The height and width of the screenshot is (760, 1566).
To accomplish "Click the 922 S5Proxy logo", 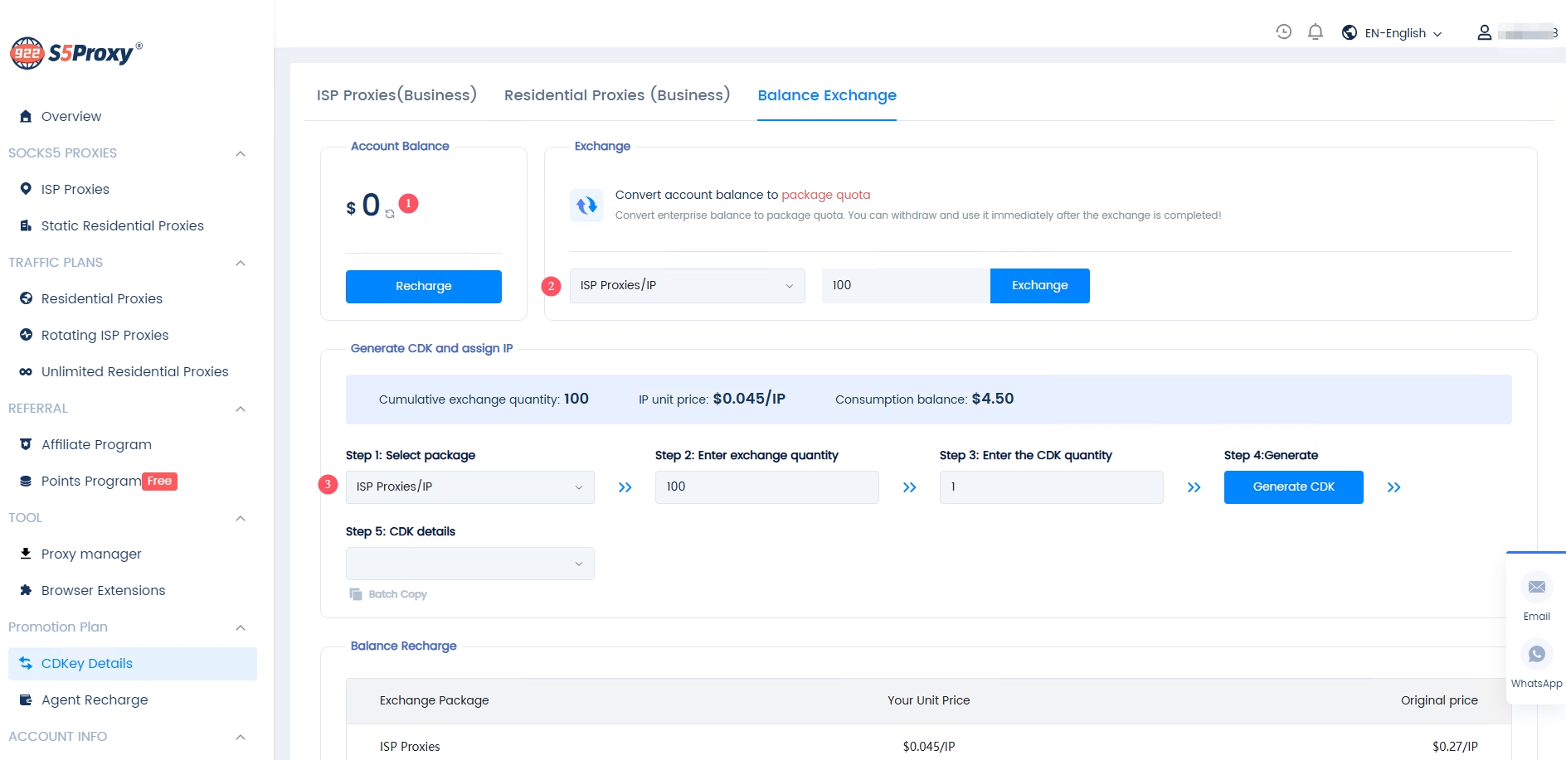I will [76, 53].
